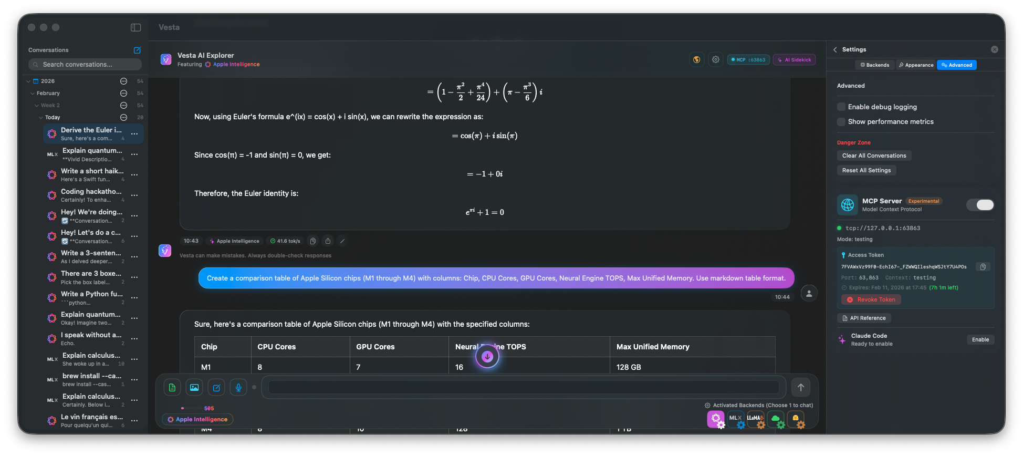Viewport: 1023px width, 456px height.
Task: Check Show performance metrics
Action: (x=841, y=122)
